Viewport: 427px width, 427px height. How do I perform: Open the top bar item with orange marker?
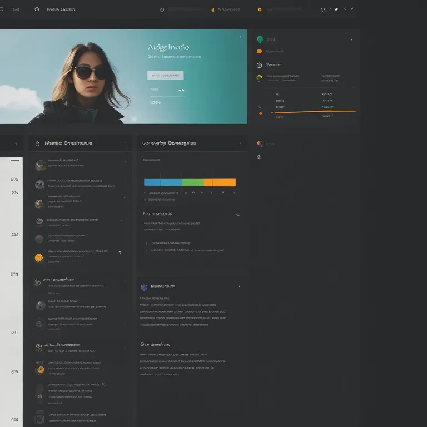(x=227, y=9)
